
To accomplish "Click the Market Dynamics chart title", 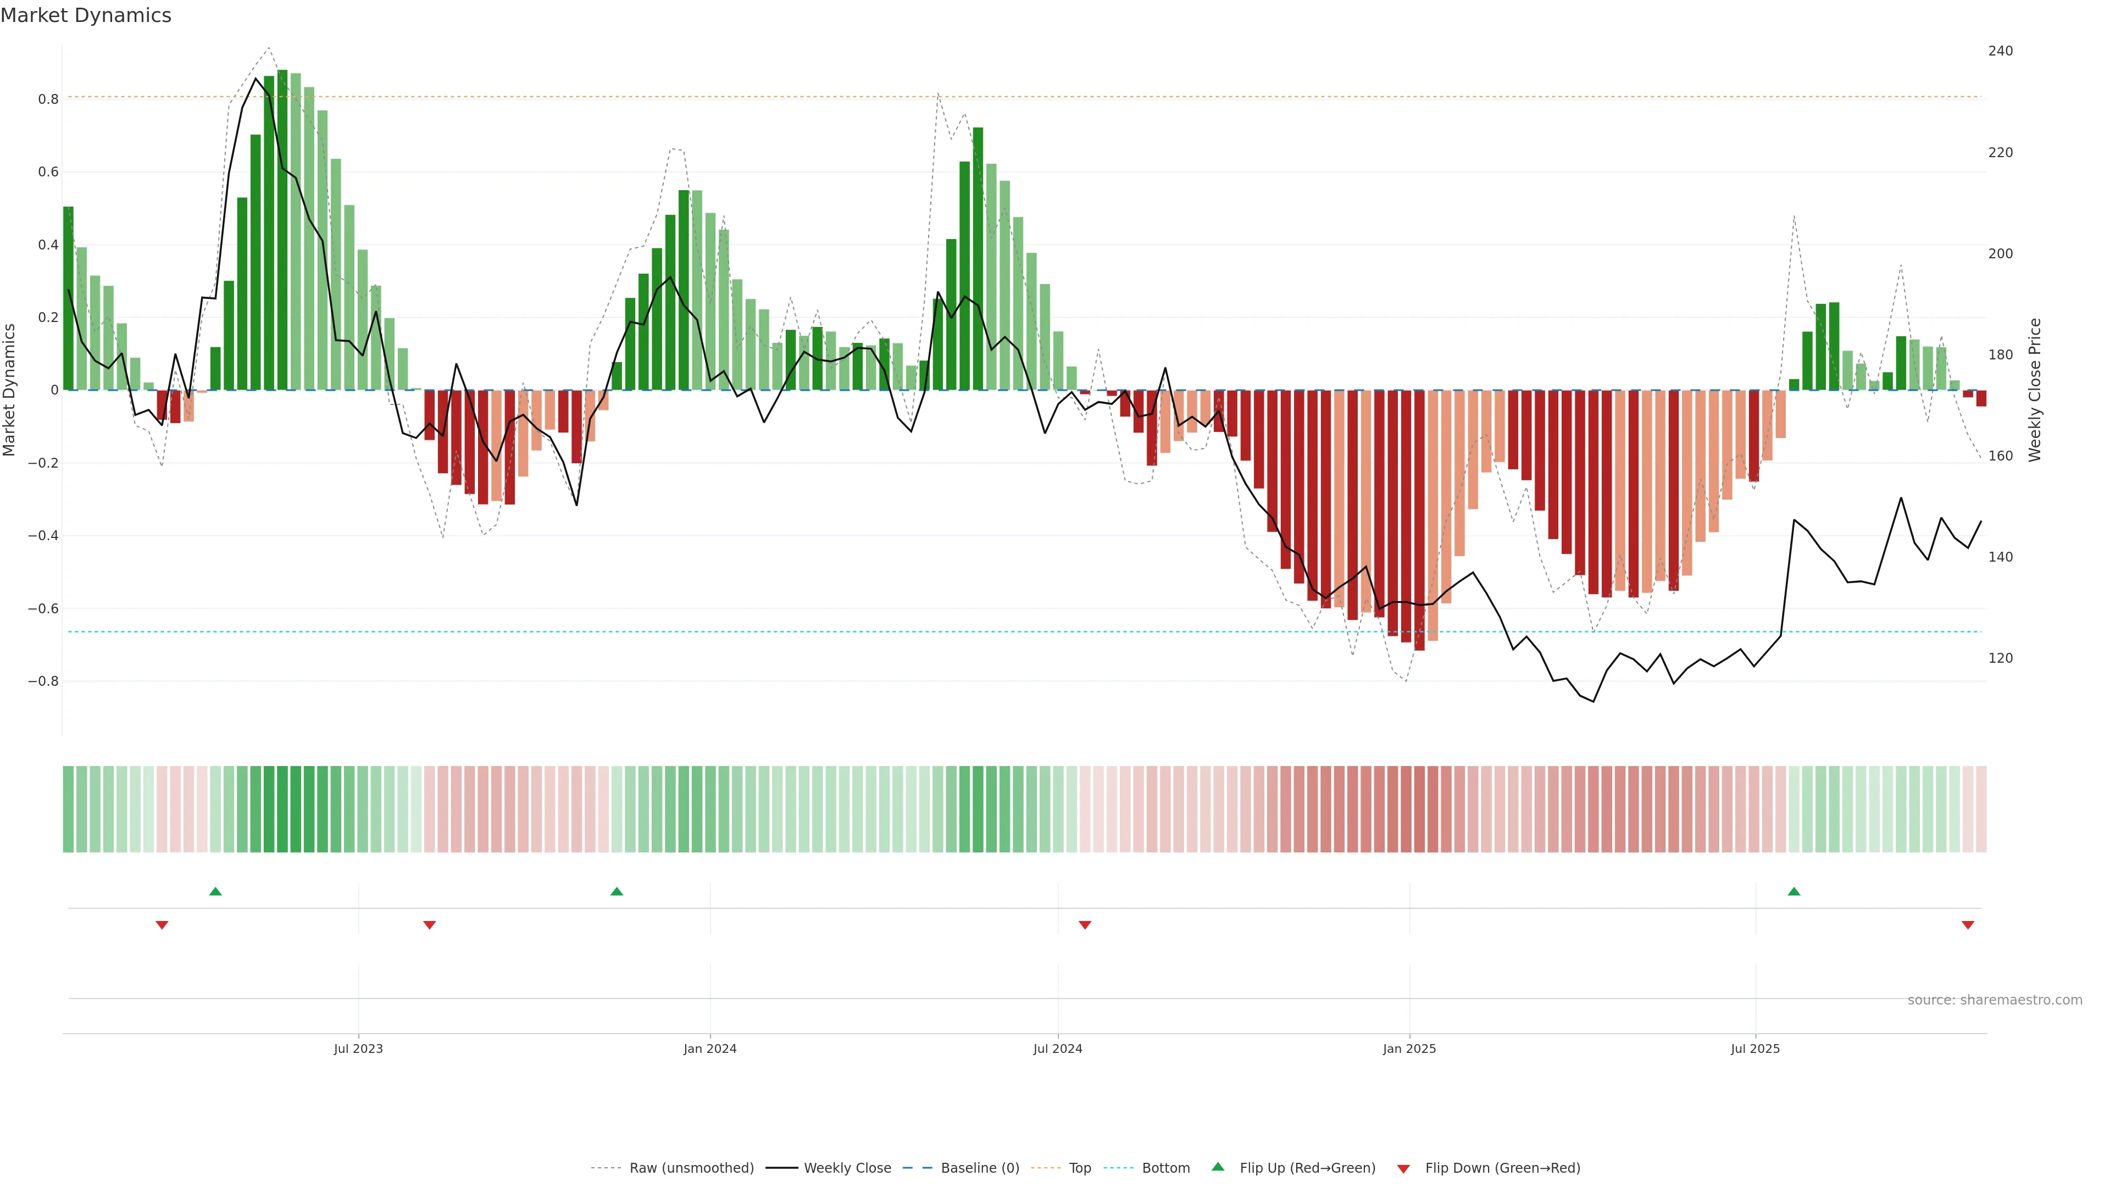I will pos(86,15).
